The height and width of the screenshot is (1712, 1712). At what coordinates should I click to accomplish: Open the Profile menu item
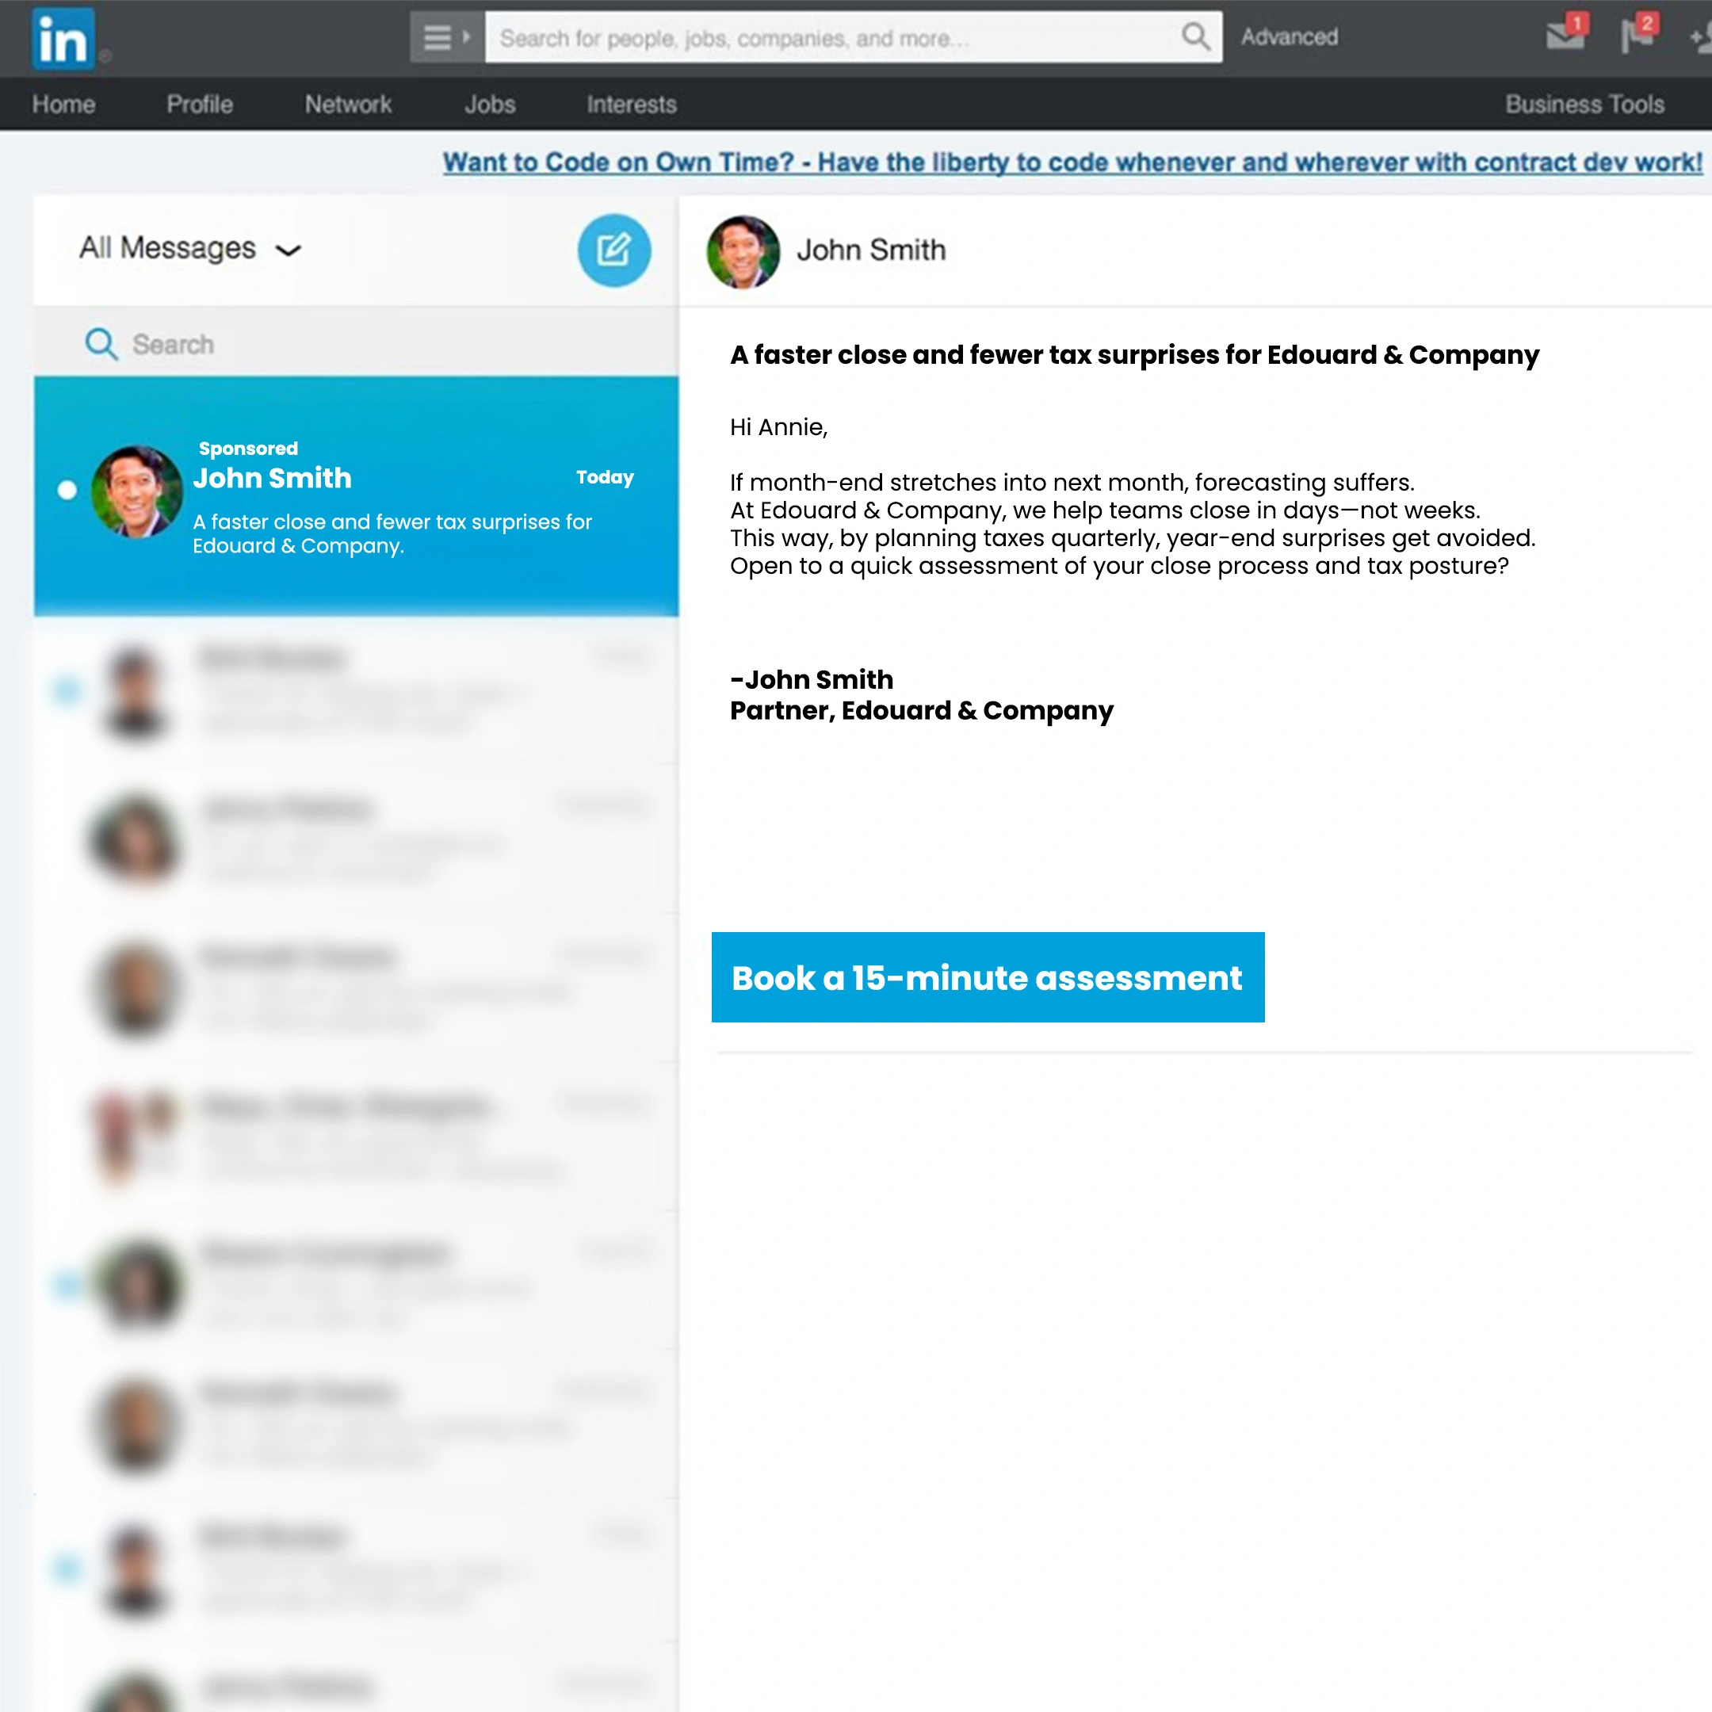click(x=200, y=105)
